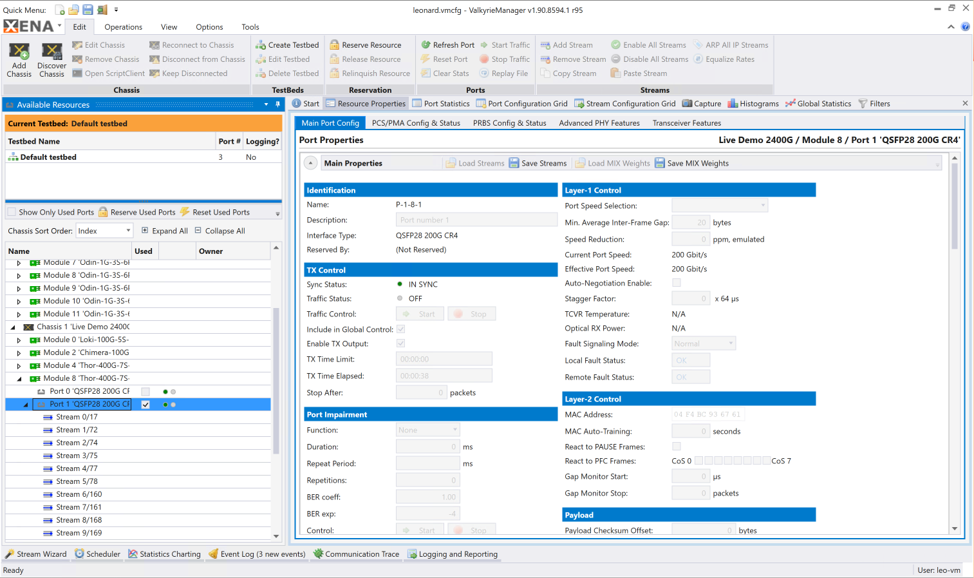Switch to Port Statistics tab
This screenshot has height=578, width=974.
[x=440, y=104]
